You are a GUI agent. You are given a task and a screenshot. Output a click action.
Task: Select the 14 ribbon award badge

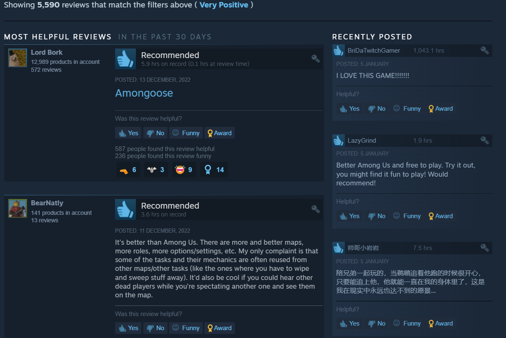point(214,170)
